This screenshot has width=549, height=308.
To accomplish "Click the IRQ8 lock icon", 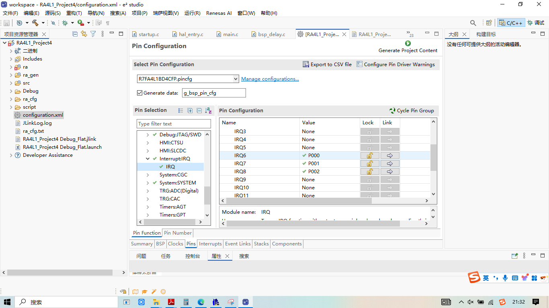I will 370,172.
